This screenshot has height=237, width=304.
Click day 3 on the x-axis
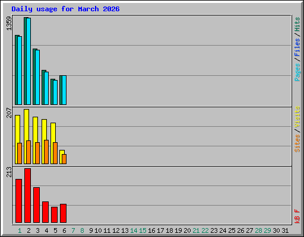(x=37, y=230)
